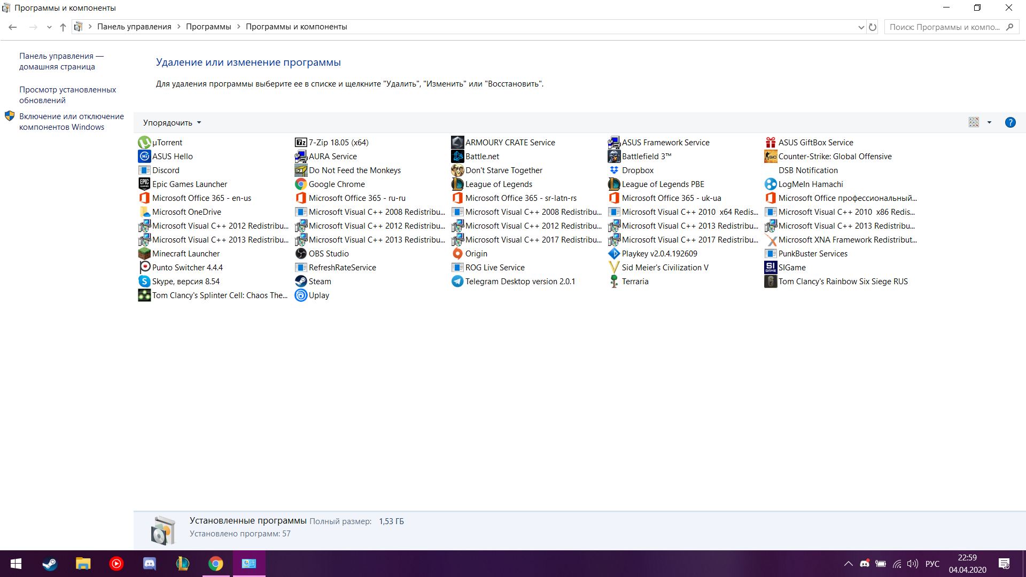The height and width of the screenshot is (577, 1026).
Task: Click the Dropbox program icon
Action: point(614,170)
